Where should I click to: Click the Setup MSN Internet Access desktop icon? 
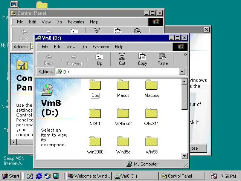tap(14, 161)
